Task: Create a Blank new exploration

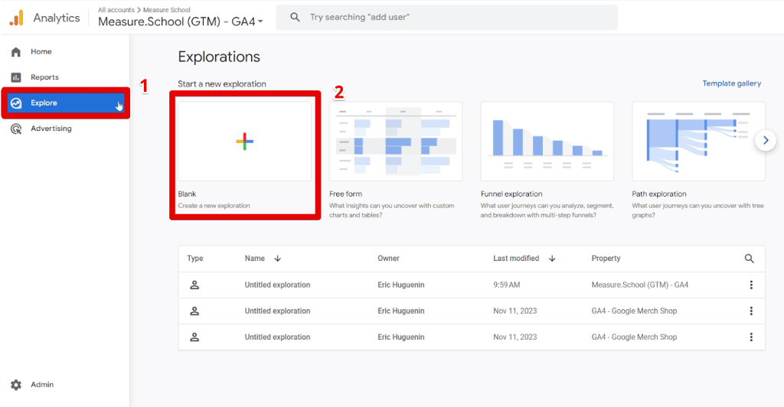Action: point(244,142)
